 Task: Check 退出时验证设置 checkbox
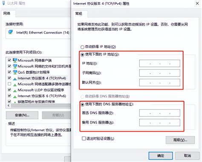[84, 138]
